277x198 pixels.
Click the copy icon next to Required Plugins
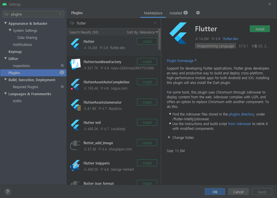tap(62, 87)
